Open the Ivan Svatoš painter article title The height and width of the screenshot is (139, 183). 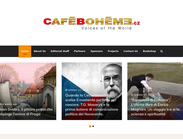[x=26, y=112]
